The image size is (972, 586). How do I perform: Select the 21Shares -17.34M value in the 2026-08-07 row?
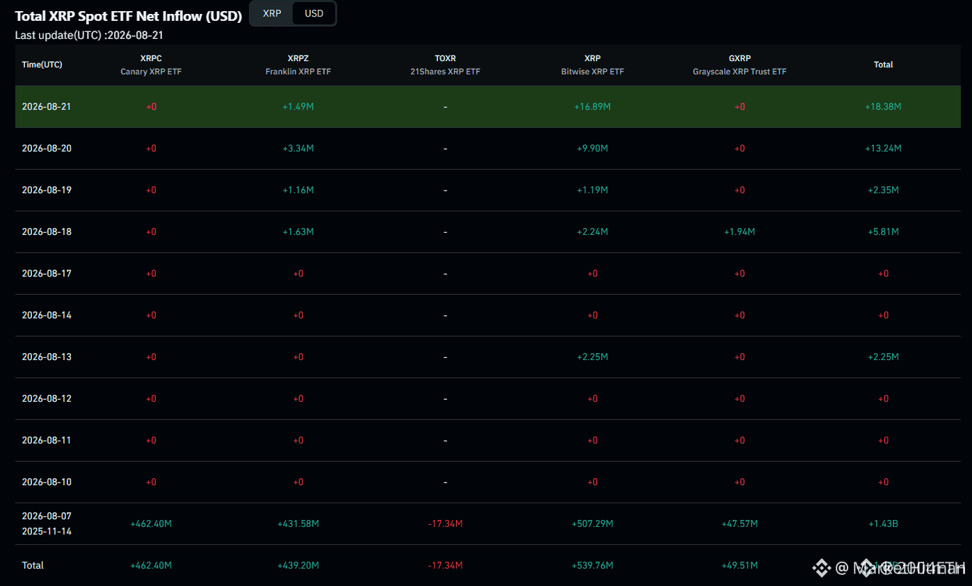445,523
